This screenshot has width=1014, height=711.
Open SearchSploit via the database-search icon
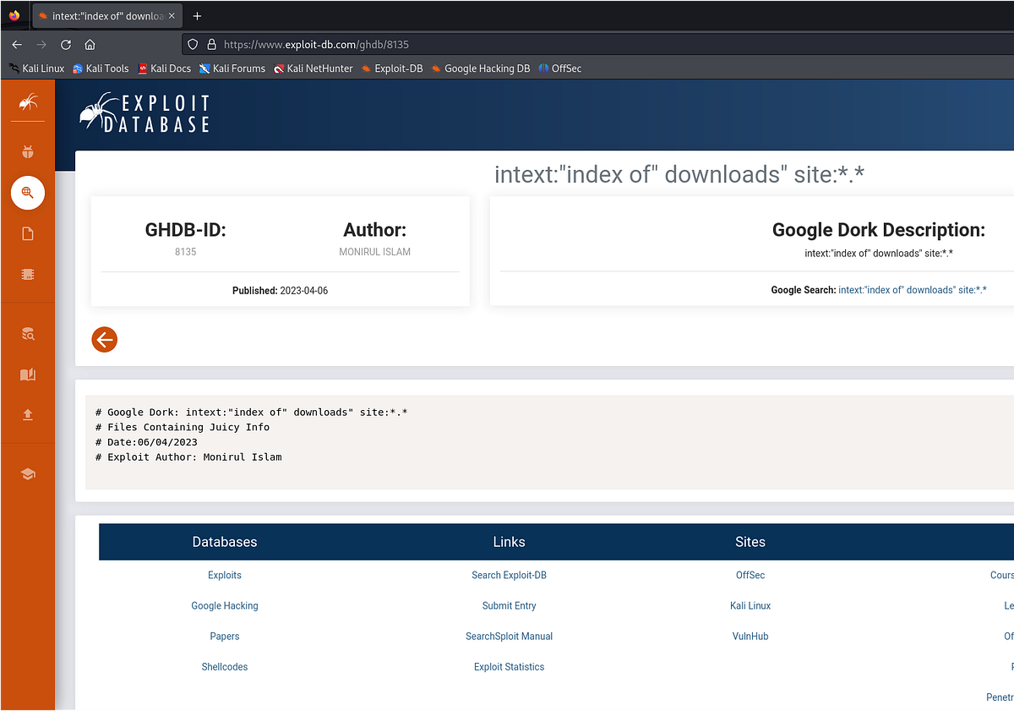[28, 333]
